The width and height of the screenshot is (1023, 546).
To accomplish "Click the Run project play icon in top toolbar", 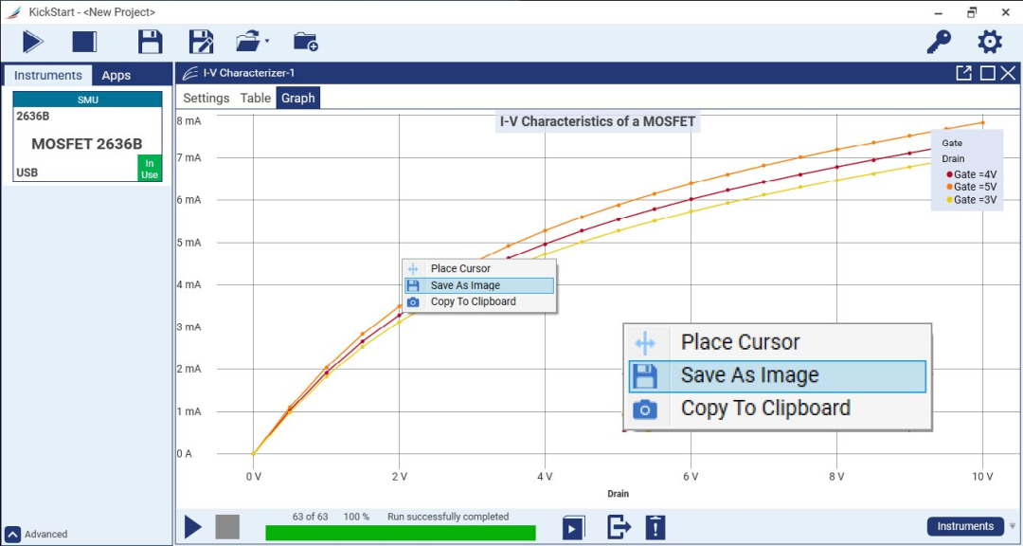I will tap(33, 42).
